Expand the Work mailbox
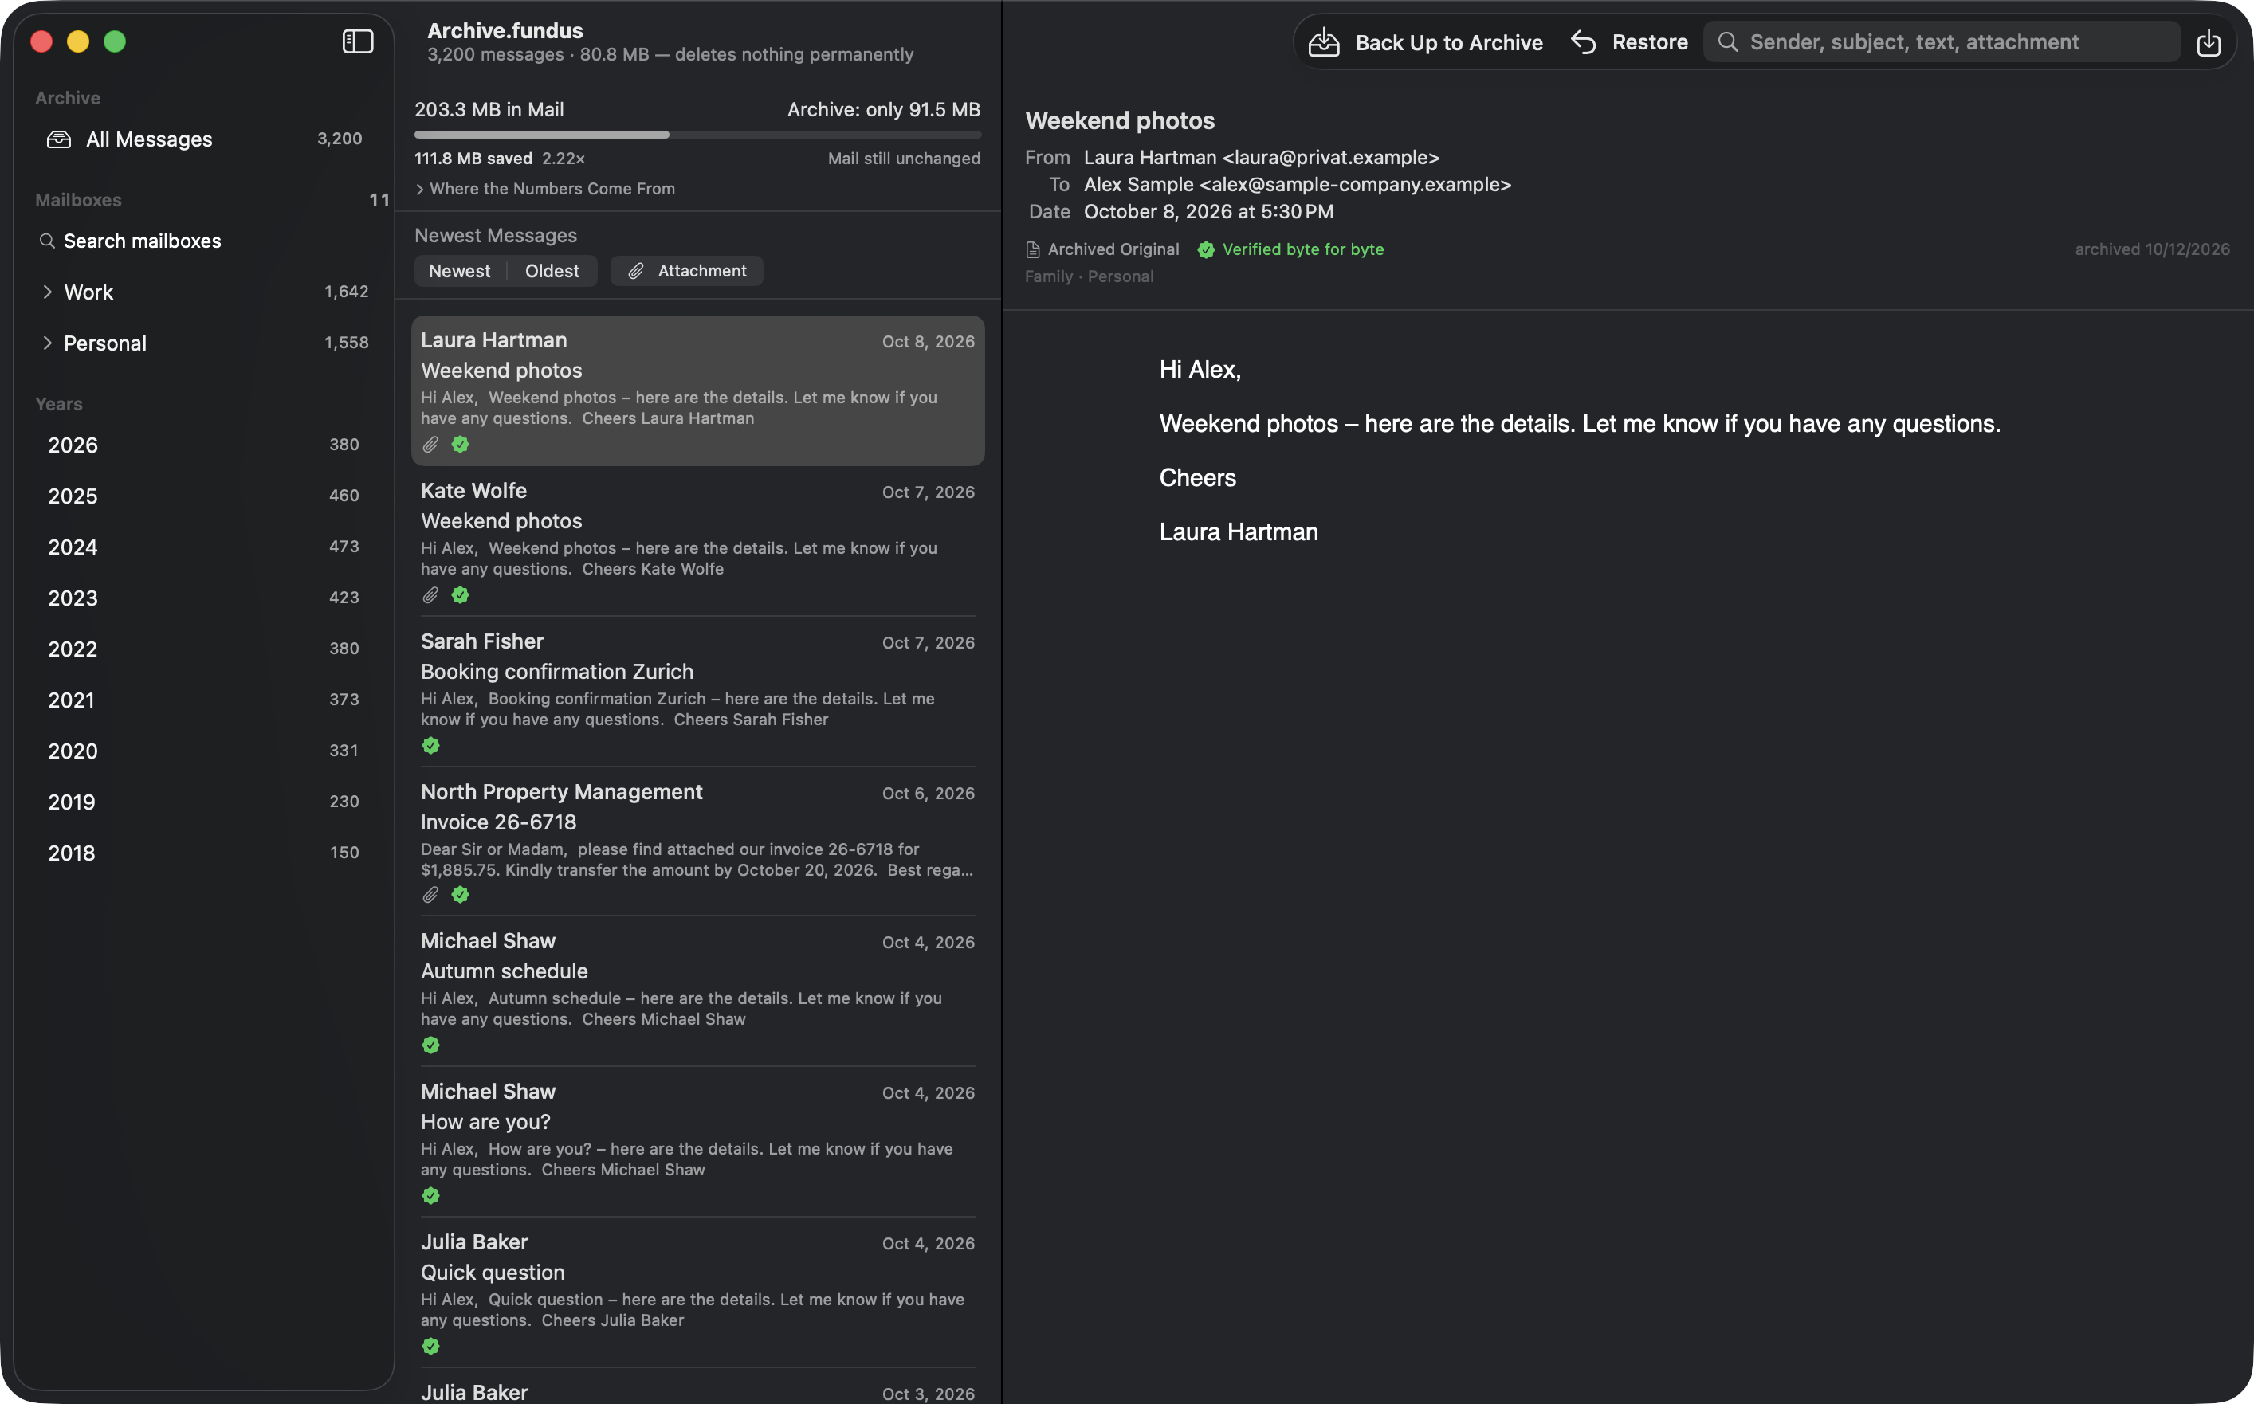The width and height of the screenshot is (2254, 1404). tap(47, 292)
